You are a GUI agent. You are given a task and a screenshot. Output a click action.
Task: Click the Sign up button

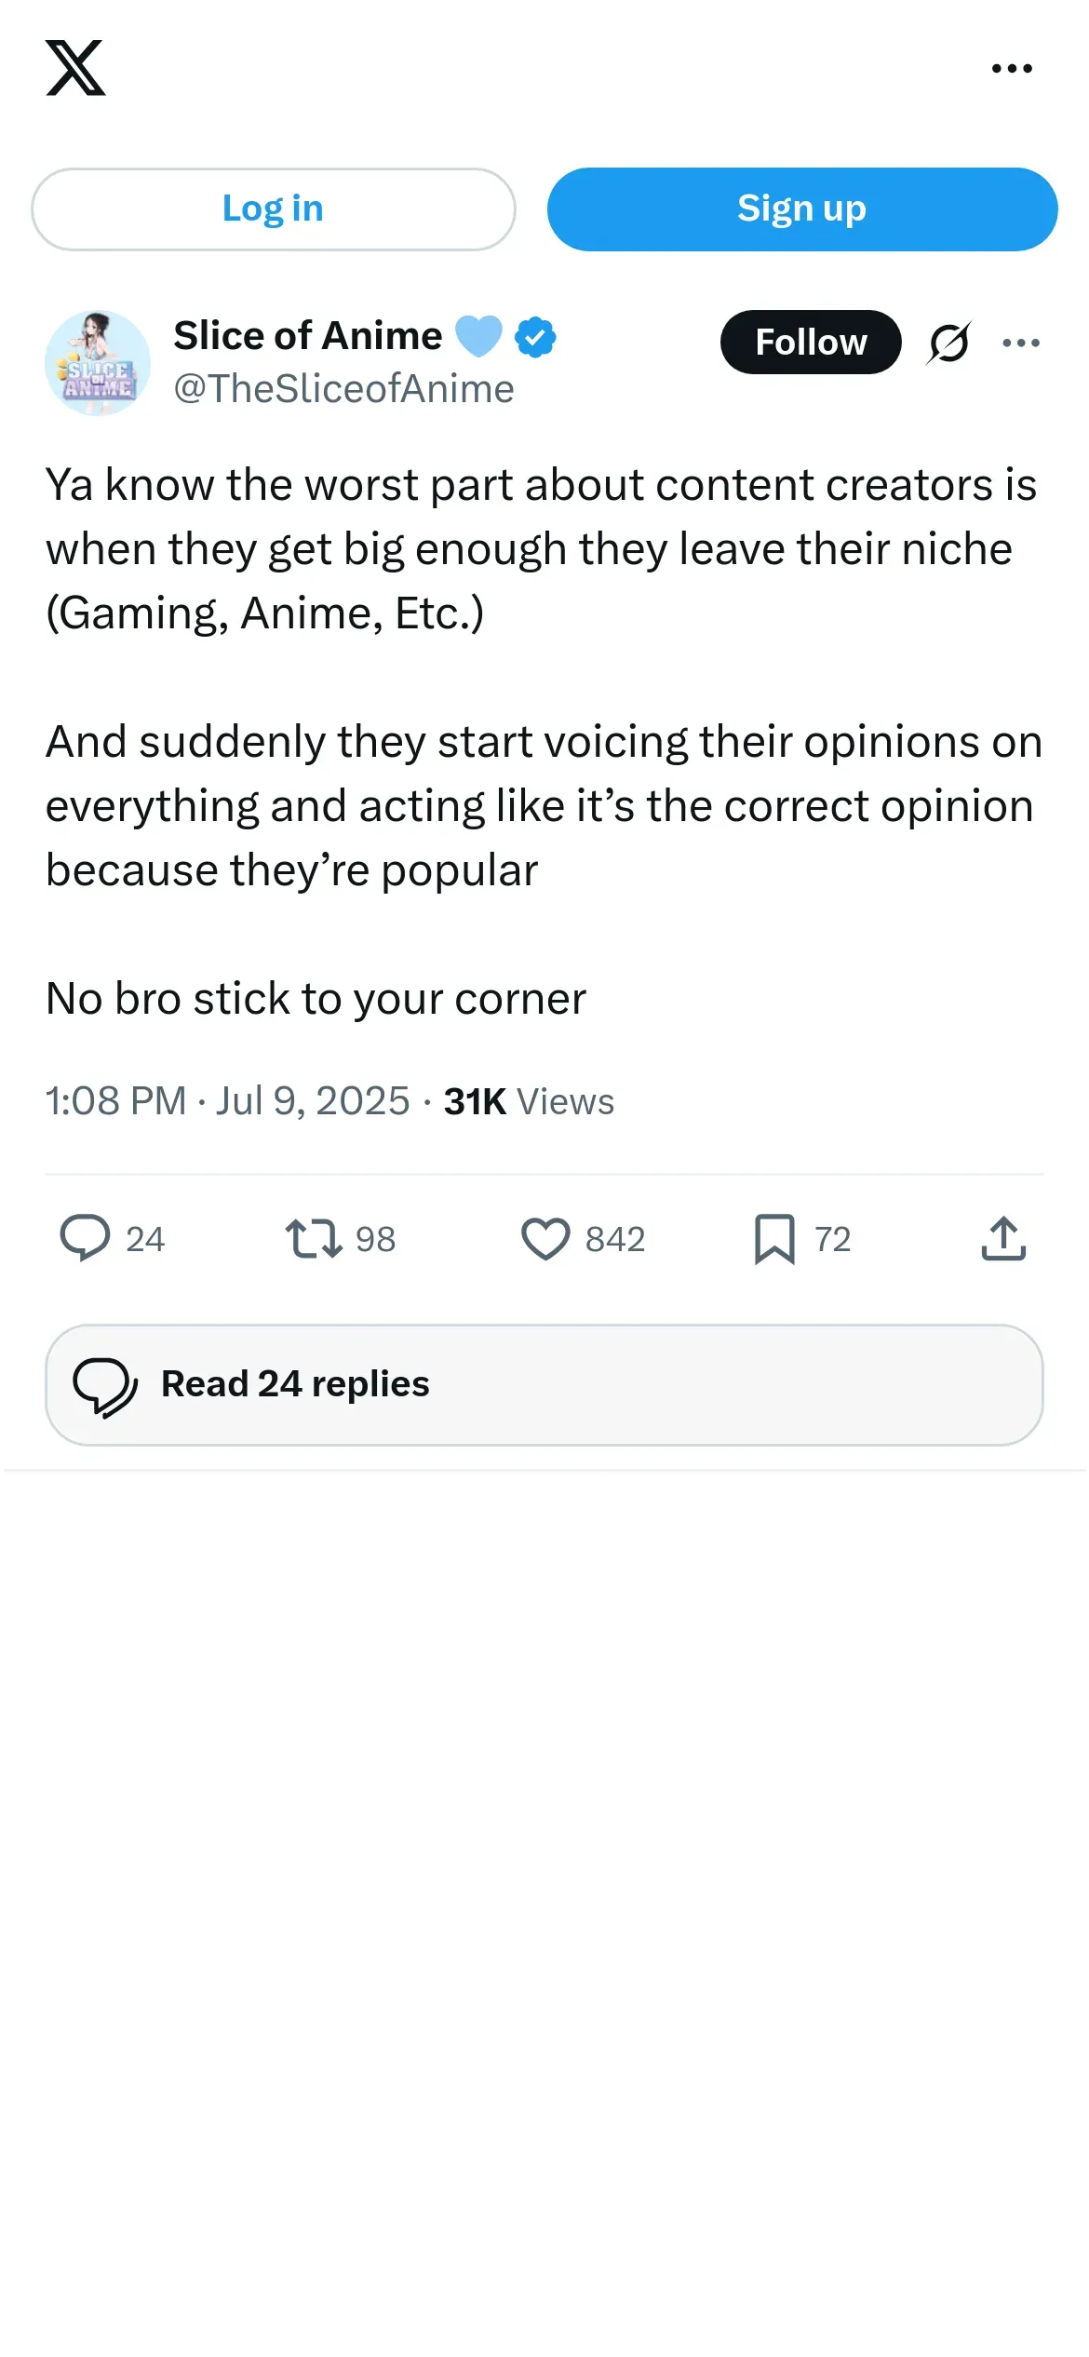point(802,209)
